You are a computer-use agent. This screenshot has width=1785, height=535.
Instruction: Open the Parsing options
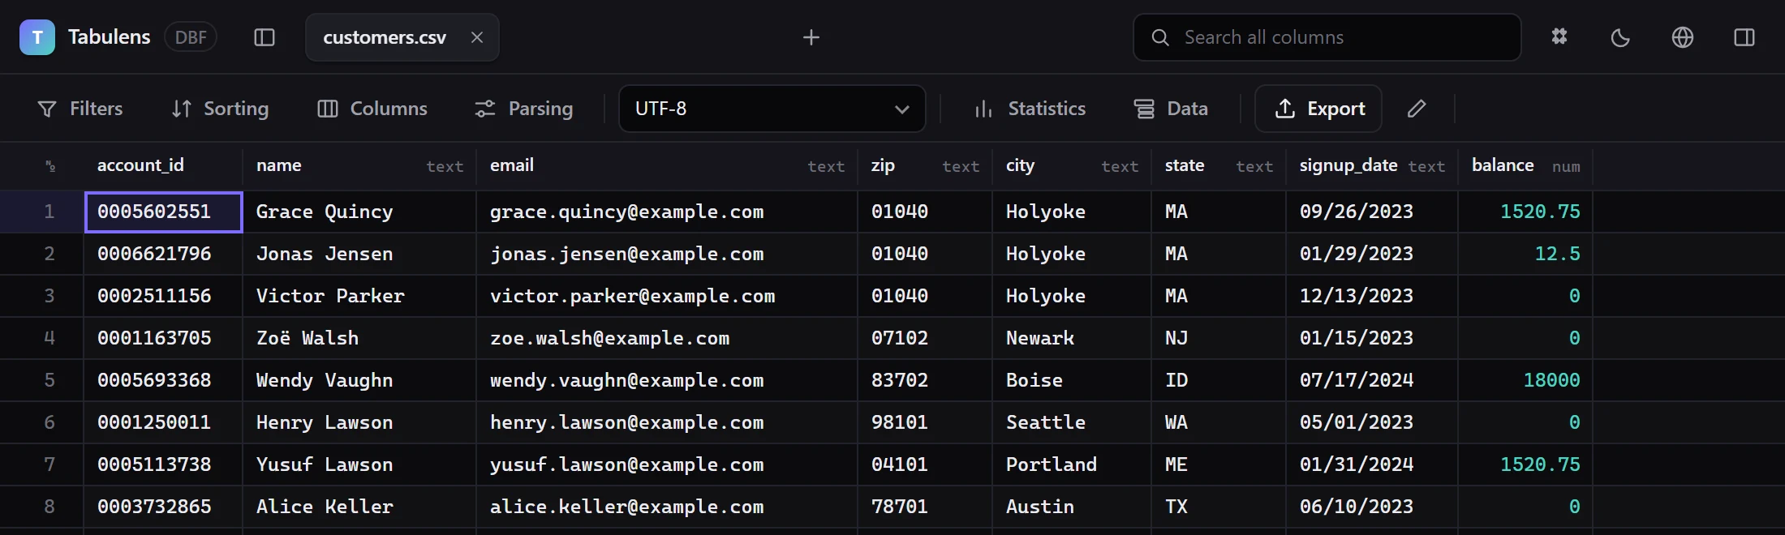[x=524, y=109]
